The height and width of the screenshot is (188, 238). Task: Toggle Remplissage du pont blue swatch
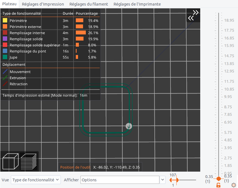(5, 51)
